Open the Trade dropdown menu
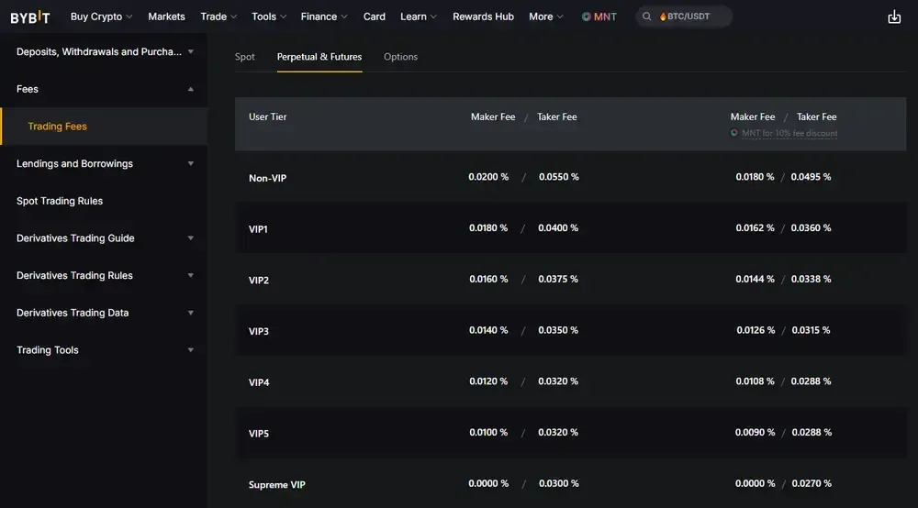918x508 pixels. coord(218,17)
